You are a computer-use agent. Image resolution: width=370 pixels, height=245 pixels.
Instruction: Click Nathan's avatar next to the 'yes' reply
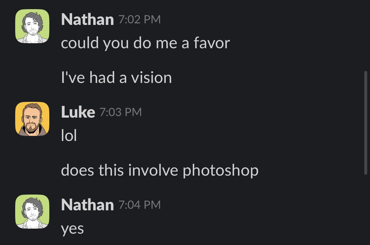[32, 212]
